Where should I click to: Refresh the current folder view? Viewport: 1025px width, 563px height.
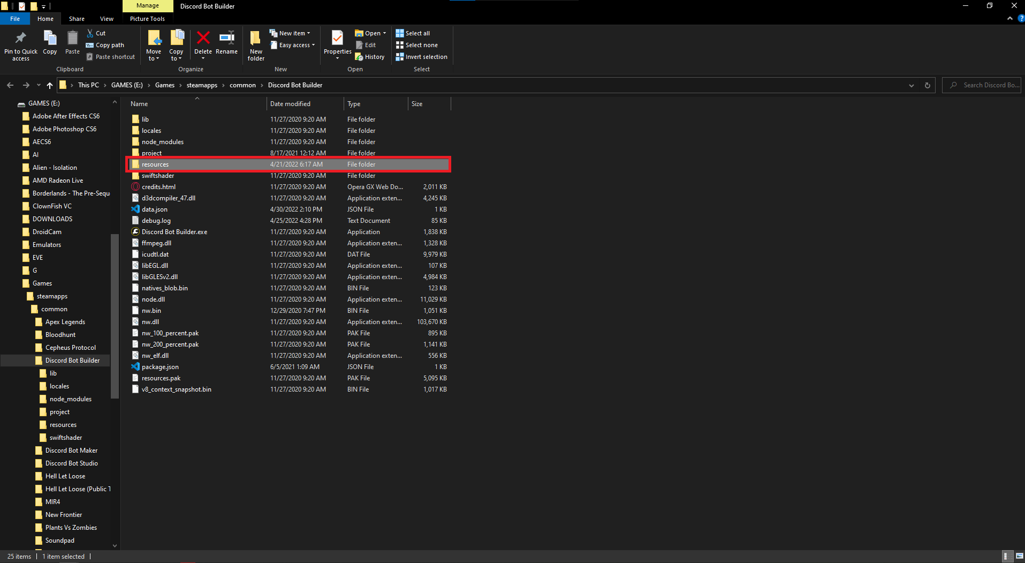tap(928, 85)
